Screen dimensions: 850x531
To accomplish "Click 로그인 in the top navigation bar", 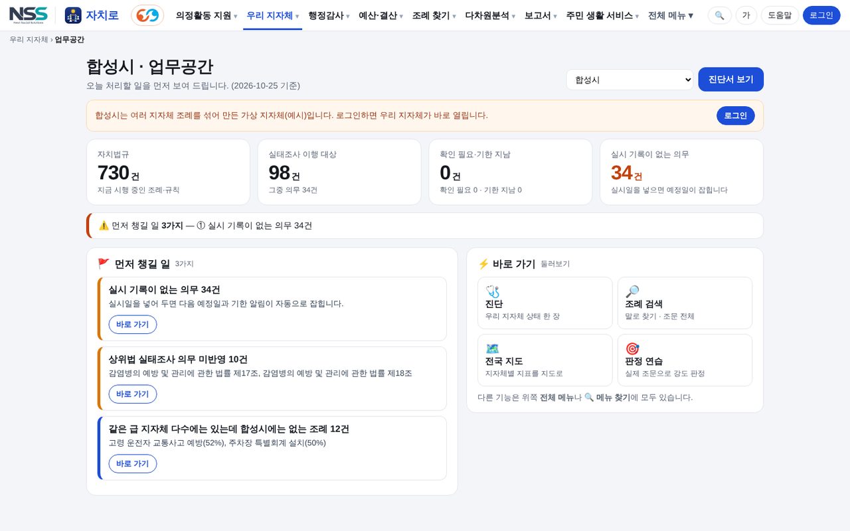I will pos(821,15).
